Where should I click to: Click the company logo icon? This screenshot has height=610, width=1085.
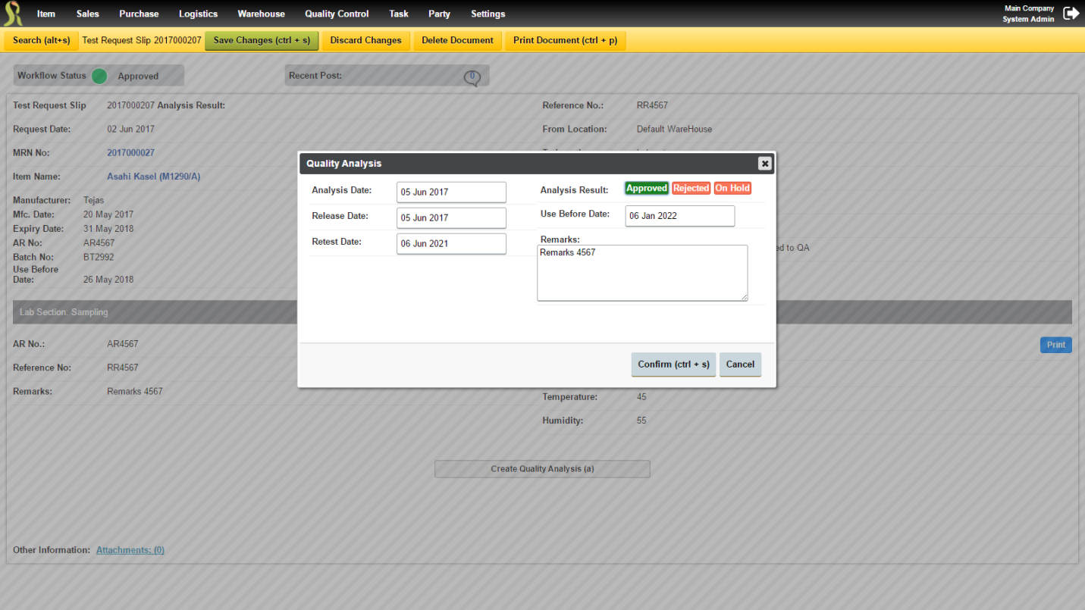(x=12, y=13)
